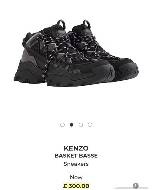Jump to the fourth carousel dot

[90, 125]
